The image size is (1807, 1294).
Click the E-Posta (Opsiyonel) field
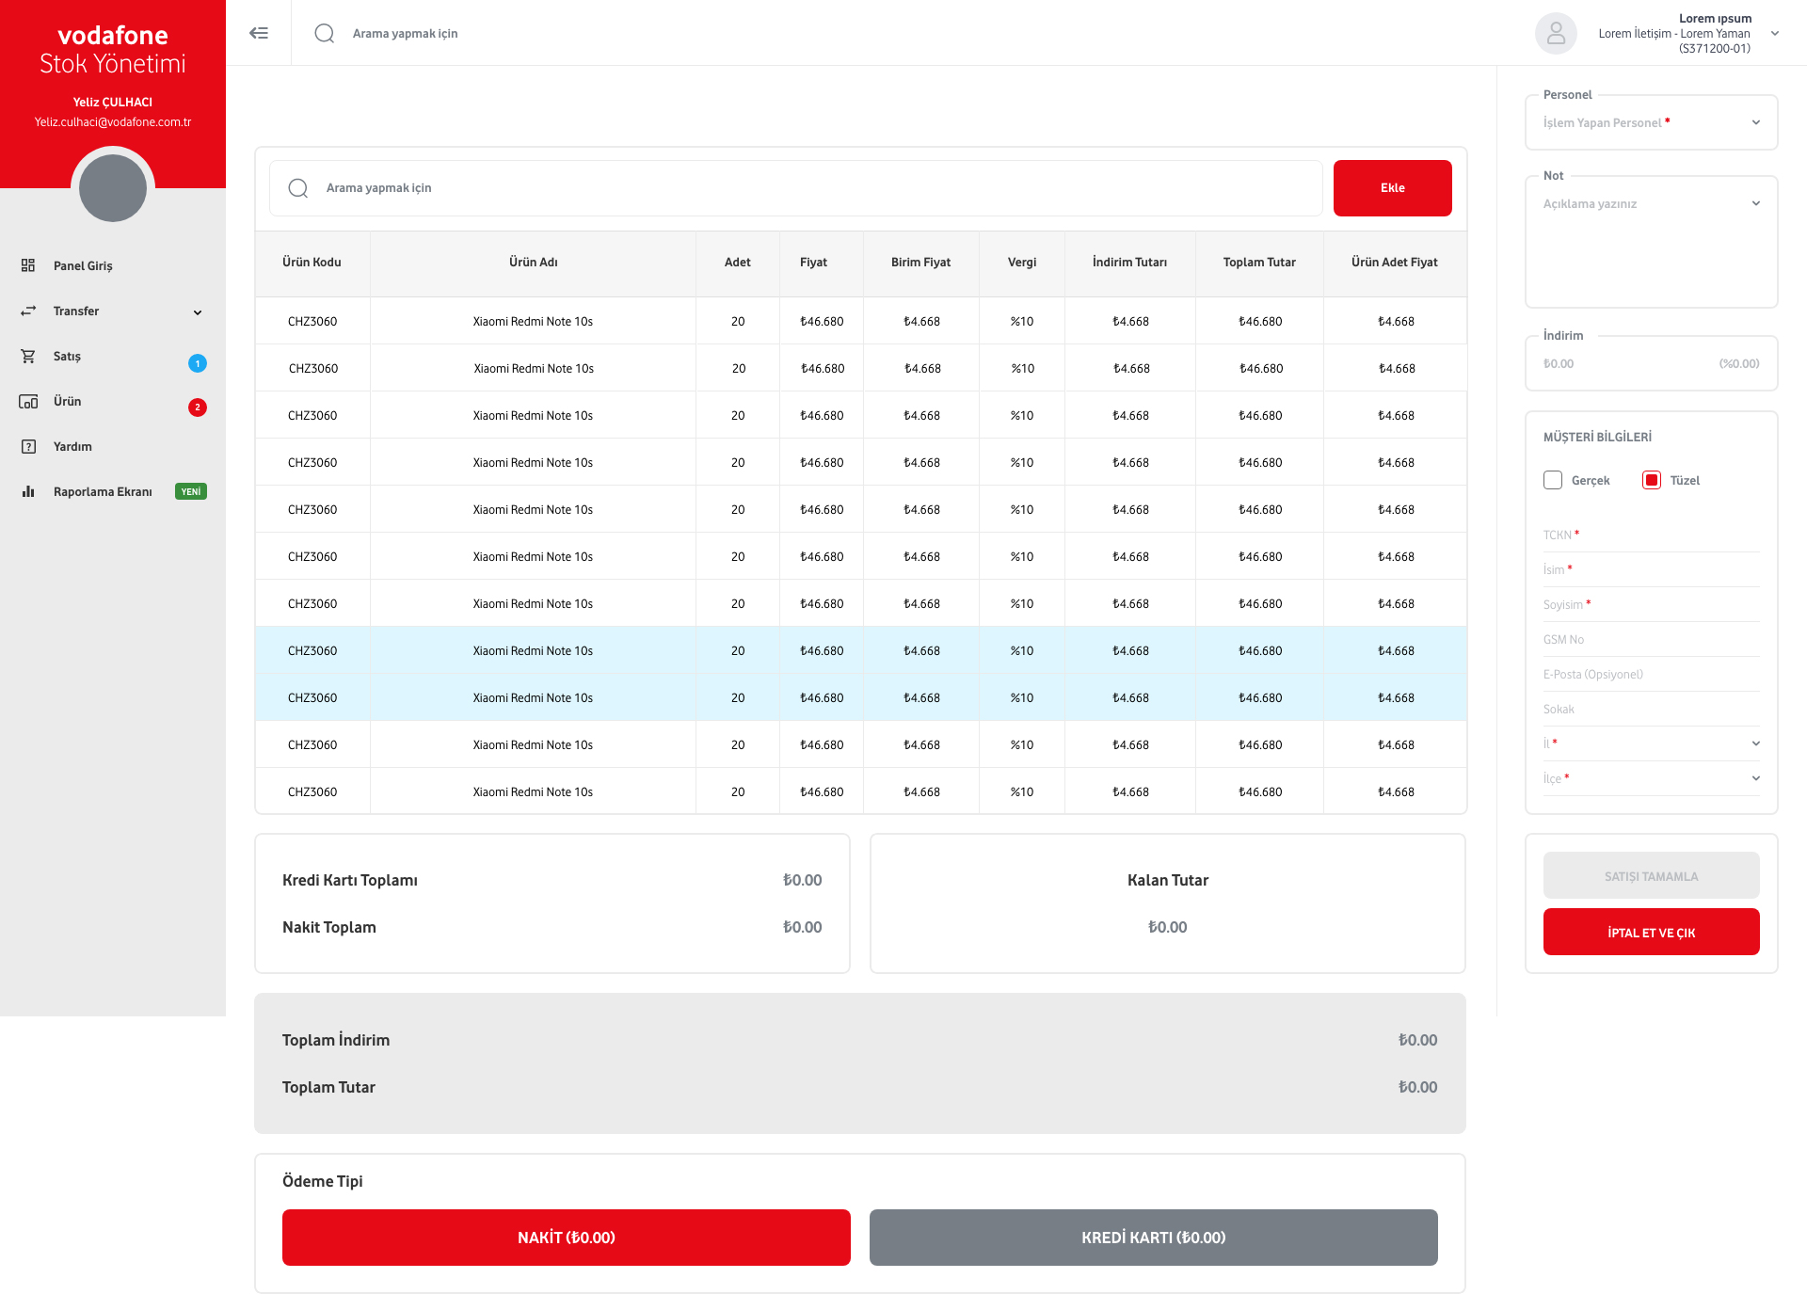(1652, 674)
